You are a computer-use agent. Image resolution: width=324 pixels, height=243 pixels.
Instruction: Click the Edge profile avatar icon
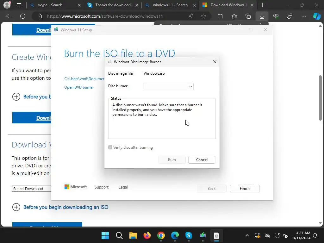click(7, 5)
